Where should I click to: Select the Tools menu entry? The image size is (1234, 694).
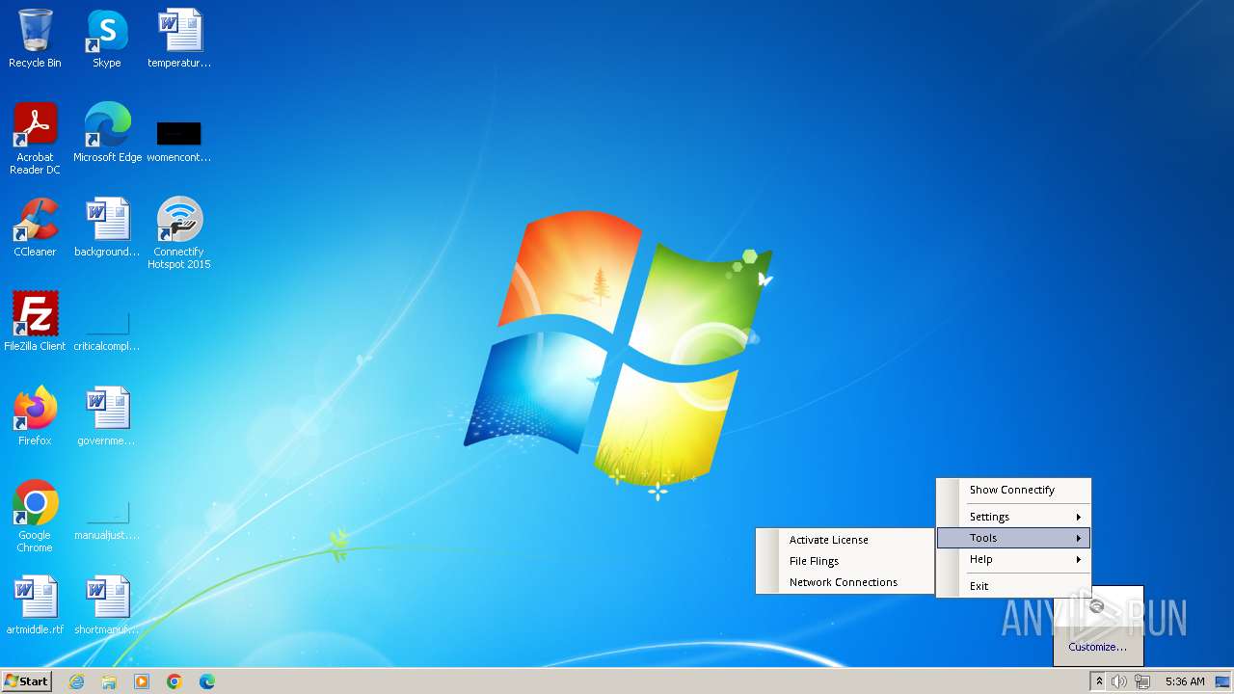[x=1014, y=538]
